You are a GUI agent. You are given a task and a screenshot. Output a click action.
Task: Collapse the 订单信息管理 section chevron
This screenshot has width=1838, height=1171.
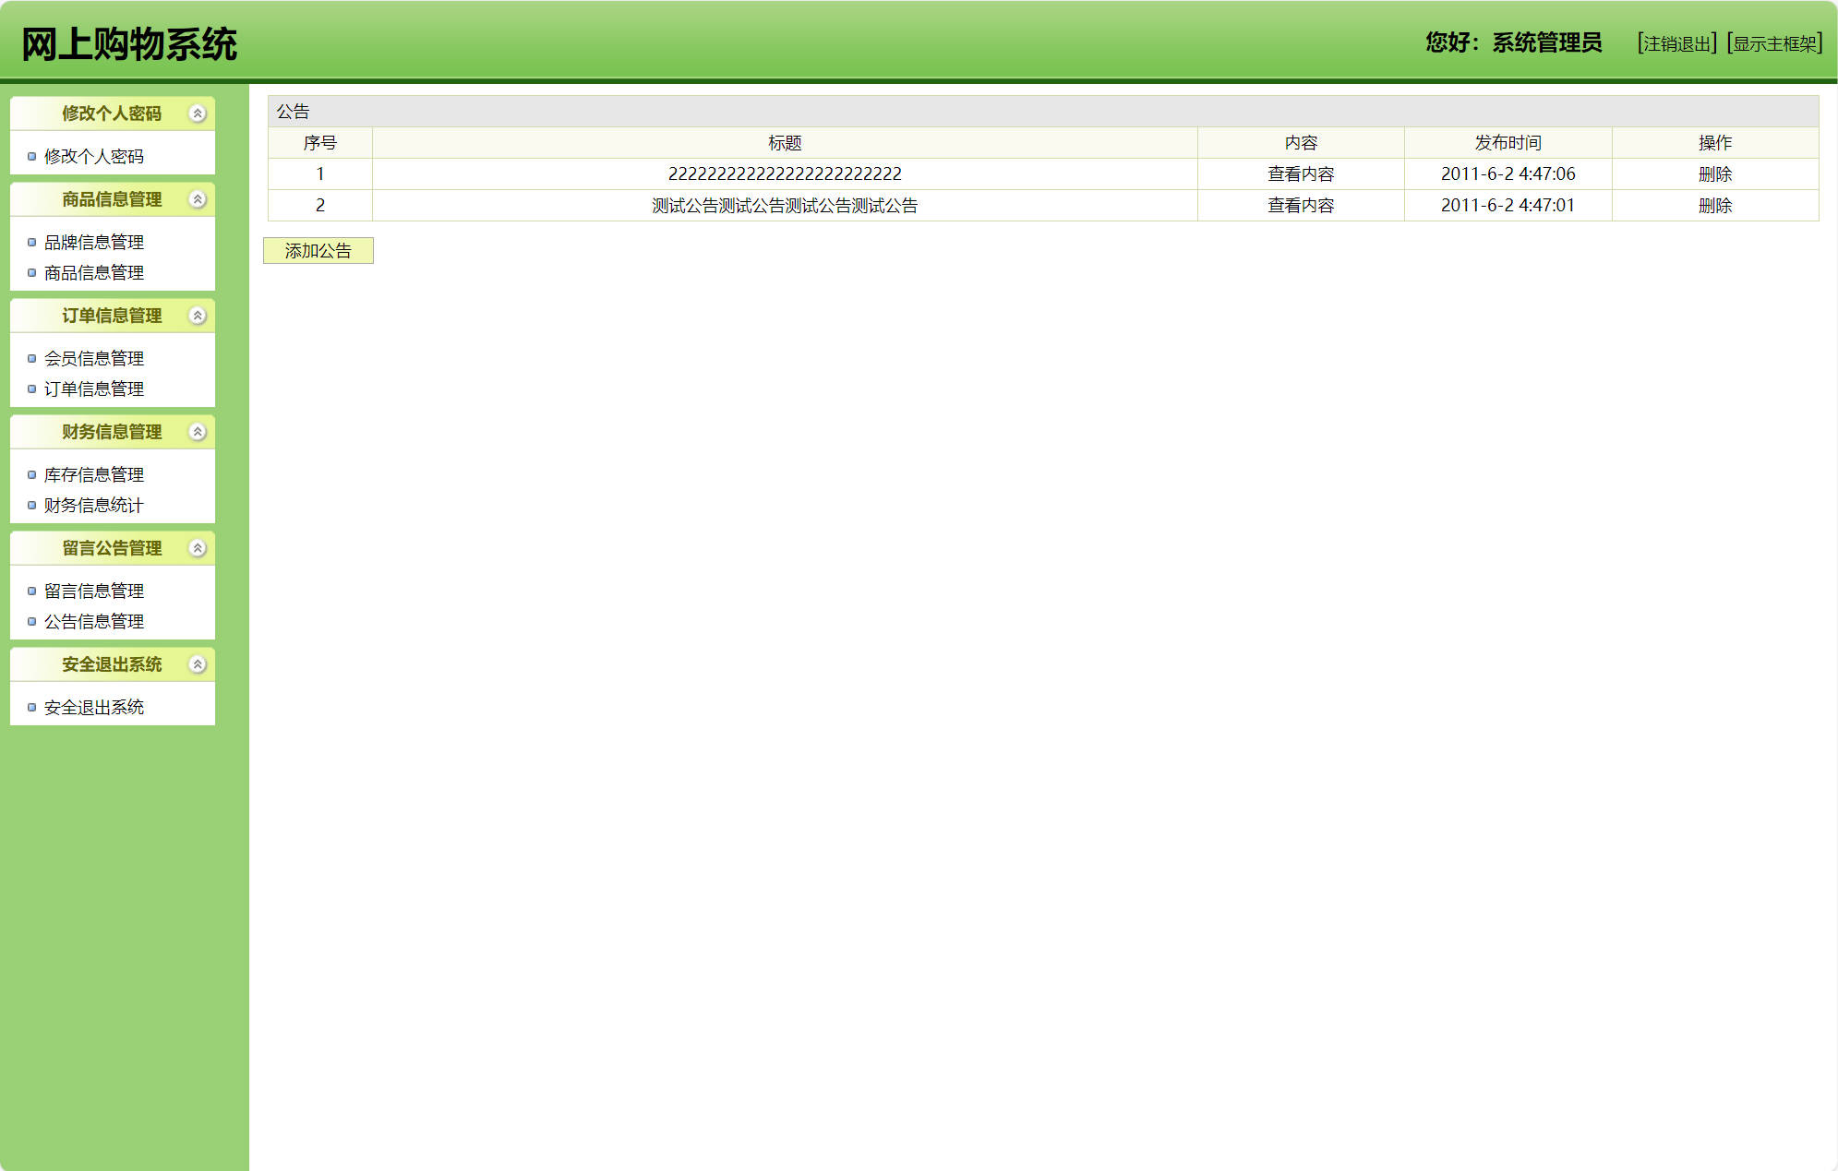pos(197,316)
